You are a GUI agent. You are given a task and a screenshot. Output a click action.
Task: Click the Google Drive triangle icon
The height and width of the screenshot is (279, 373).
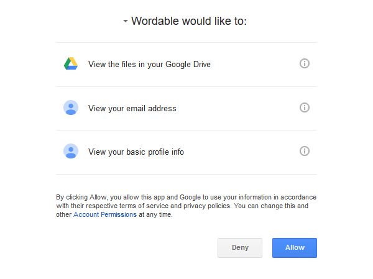(x=71, y=63)
